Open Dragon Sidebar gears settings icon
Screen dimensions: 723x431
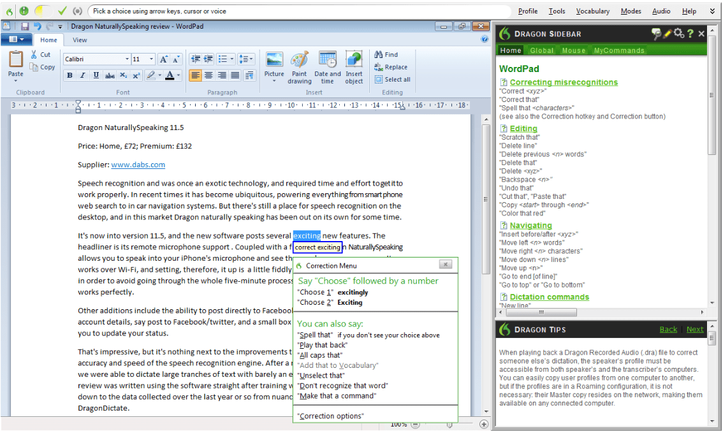coord(679,33)
